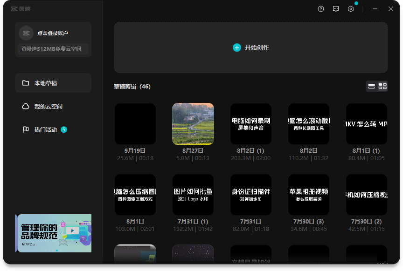Open the hexagon settings icon
The height and width of the screenshot is (271, 403).
click(x=351, y=9)
